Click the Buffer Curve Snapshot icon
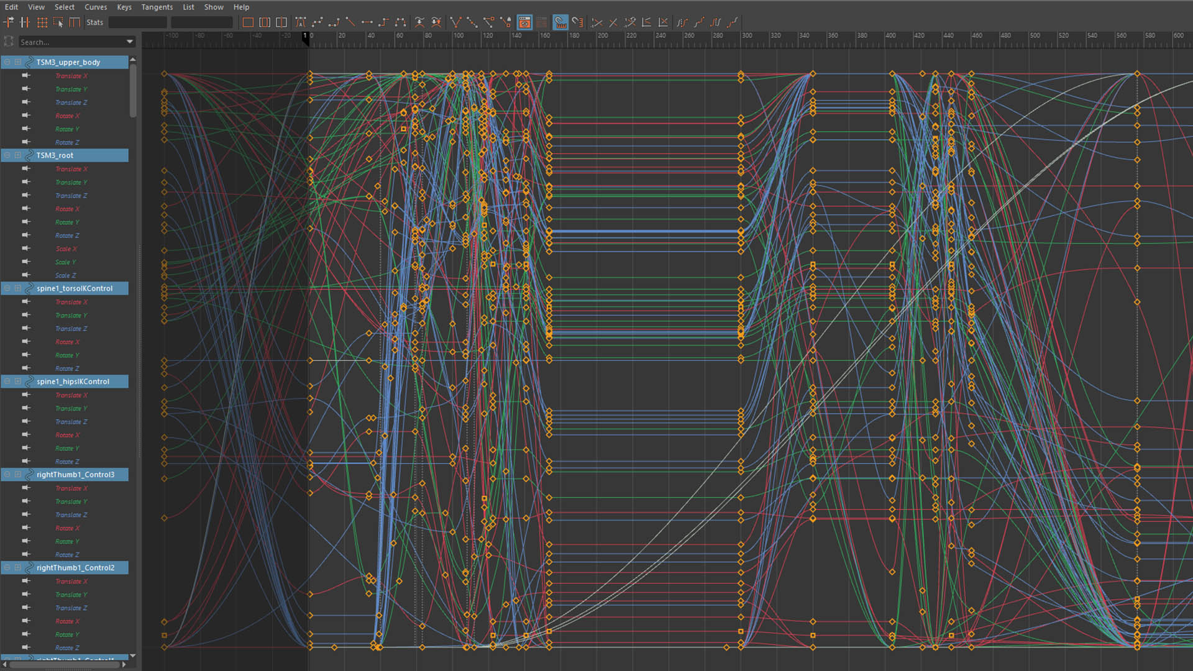Screen dimensions: 1193x671 click(x=419, y=22)
